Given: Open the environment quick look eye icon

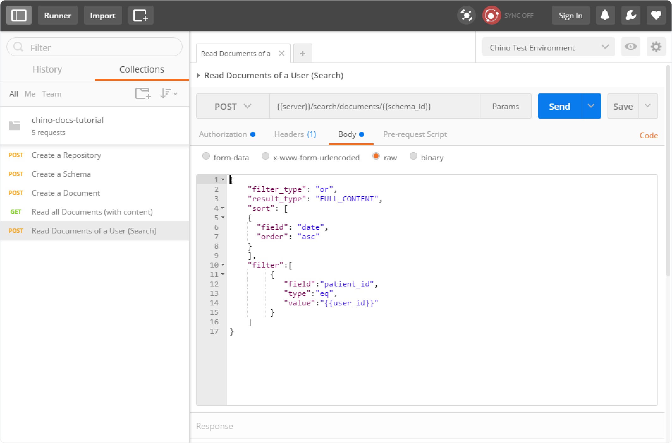Looking at the screenshot, I should click(x=631, y=47).
